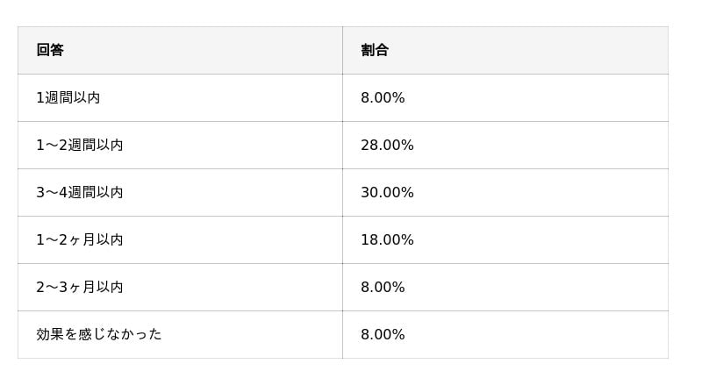This screenshot has width=702, height=385.
Task: Select the 2〜3ヶ月以内 answer cell
Action: (80, 288)
